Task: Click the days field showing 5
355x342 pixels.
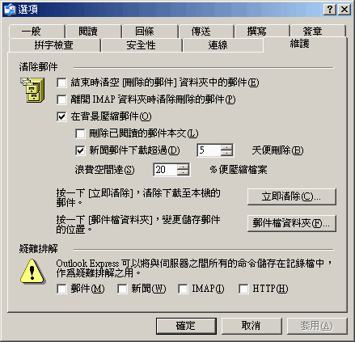Action: point(209,150)
